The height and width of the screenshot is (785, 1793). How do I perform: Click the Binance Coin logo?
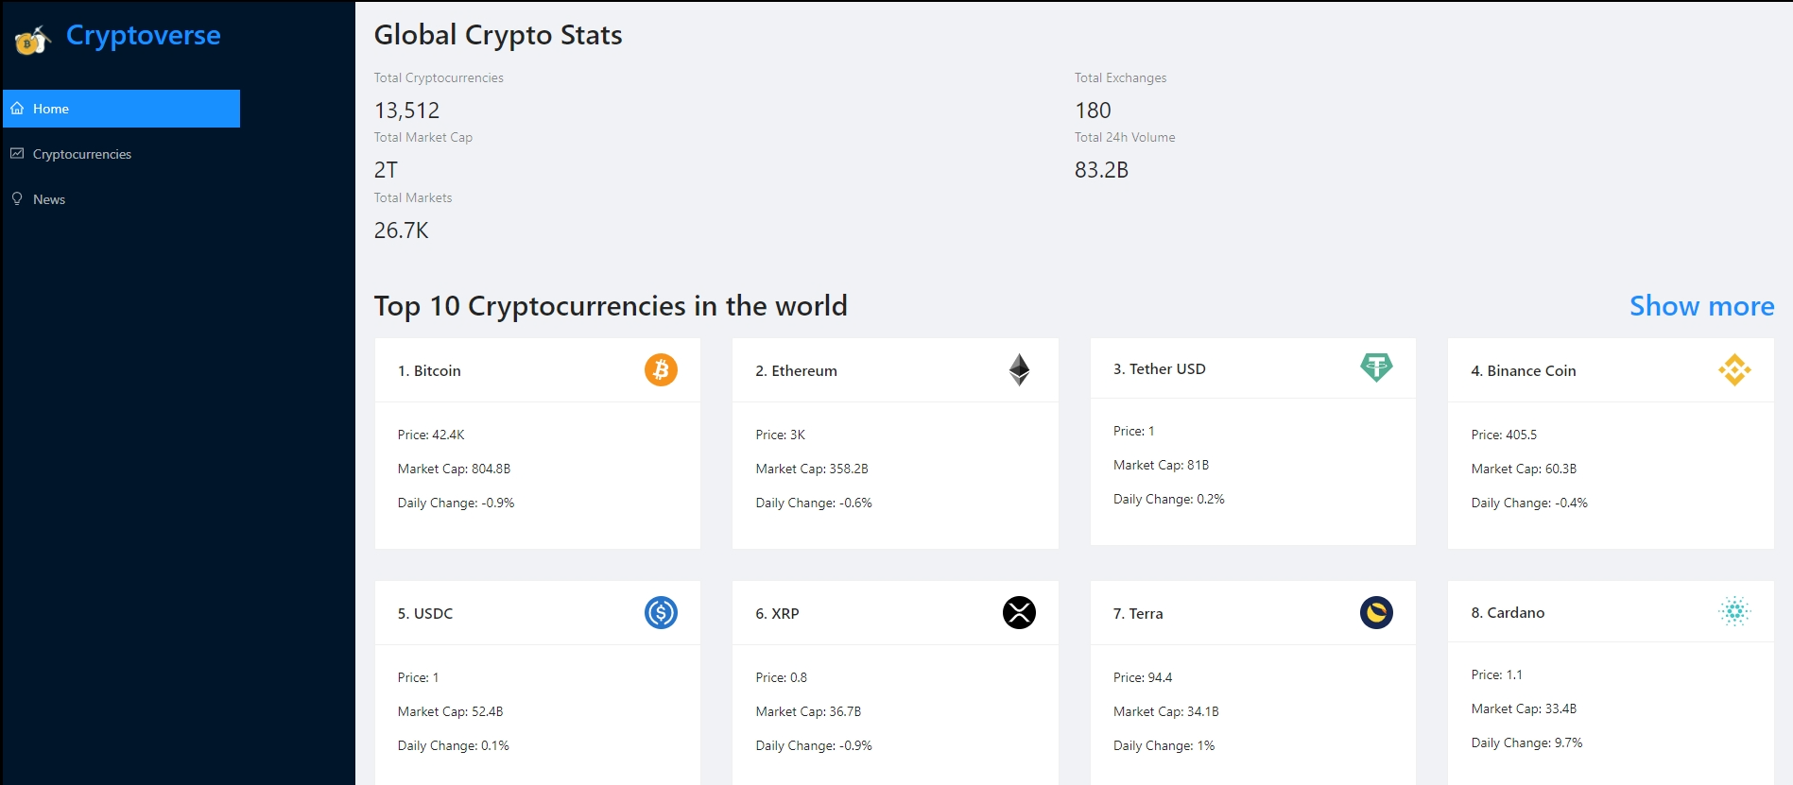(1734, 369)
